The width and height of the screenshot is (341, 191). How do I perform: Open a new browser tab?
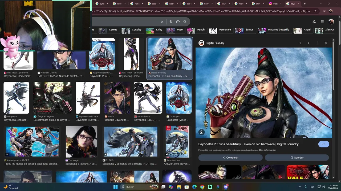[305, 4]
